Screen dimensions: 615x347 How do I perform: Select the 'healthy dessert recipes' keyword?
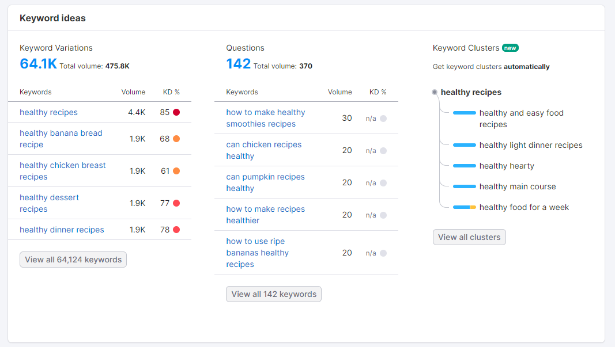(49, 203)
